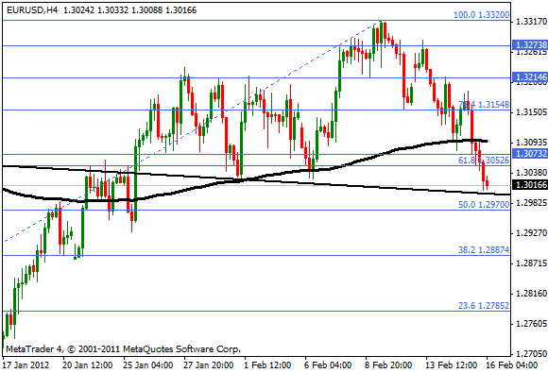Viewport: 548px width, 373px height.
Task: Click the 8 Feb 20:00 time axis label
Action: (388, 365)
